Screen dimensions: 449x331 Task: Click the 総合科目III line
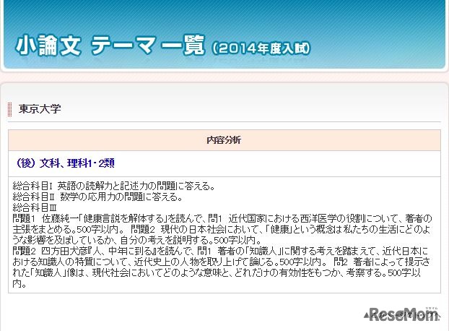(x=35, y=207)
